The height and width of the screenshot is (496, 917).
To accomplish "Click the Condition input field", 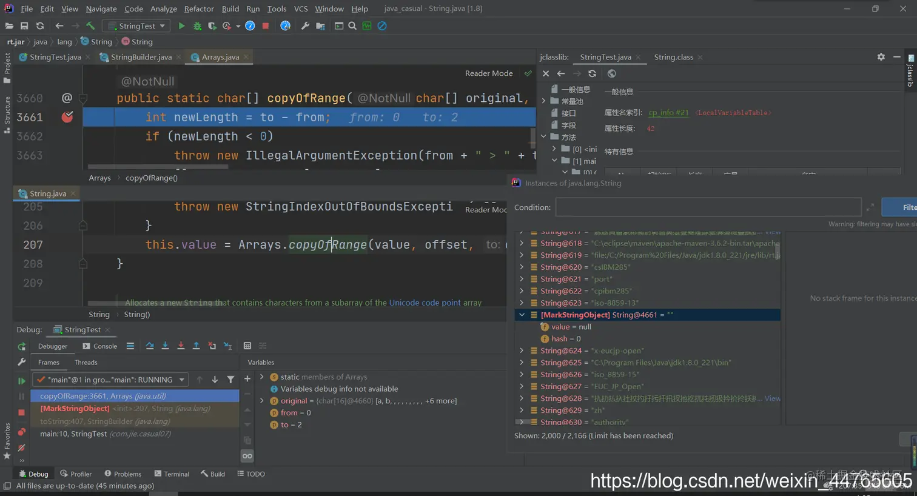I will click(x=708, y=207).
